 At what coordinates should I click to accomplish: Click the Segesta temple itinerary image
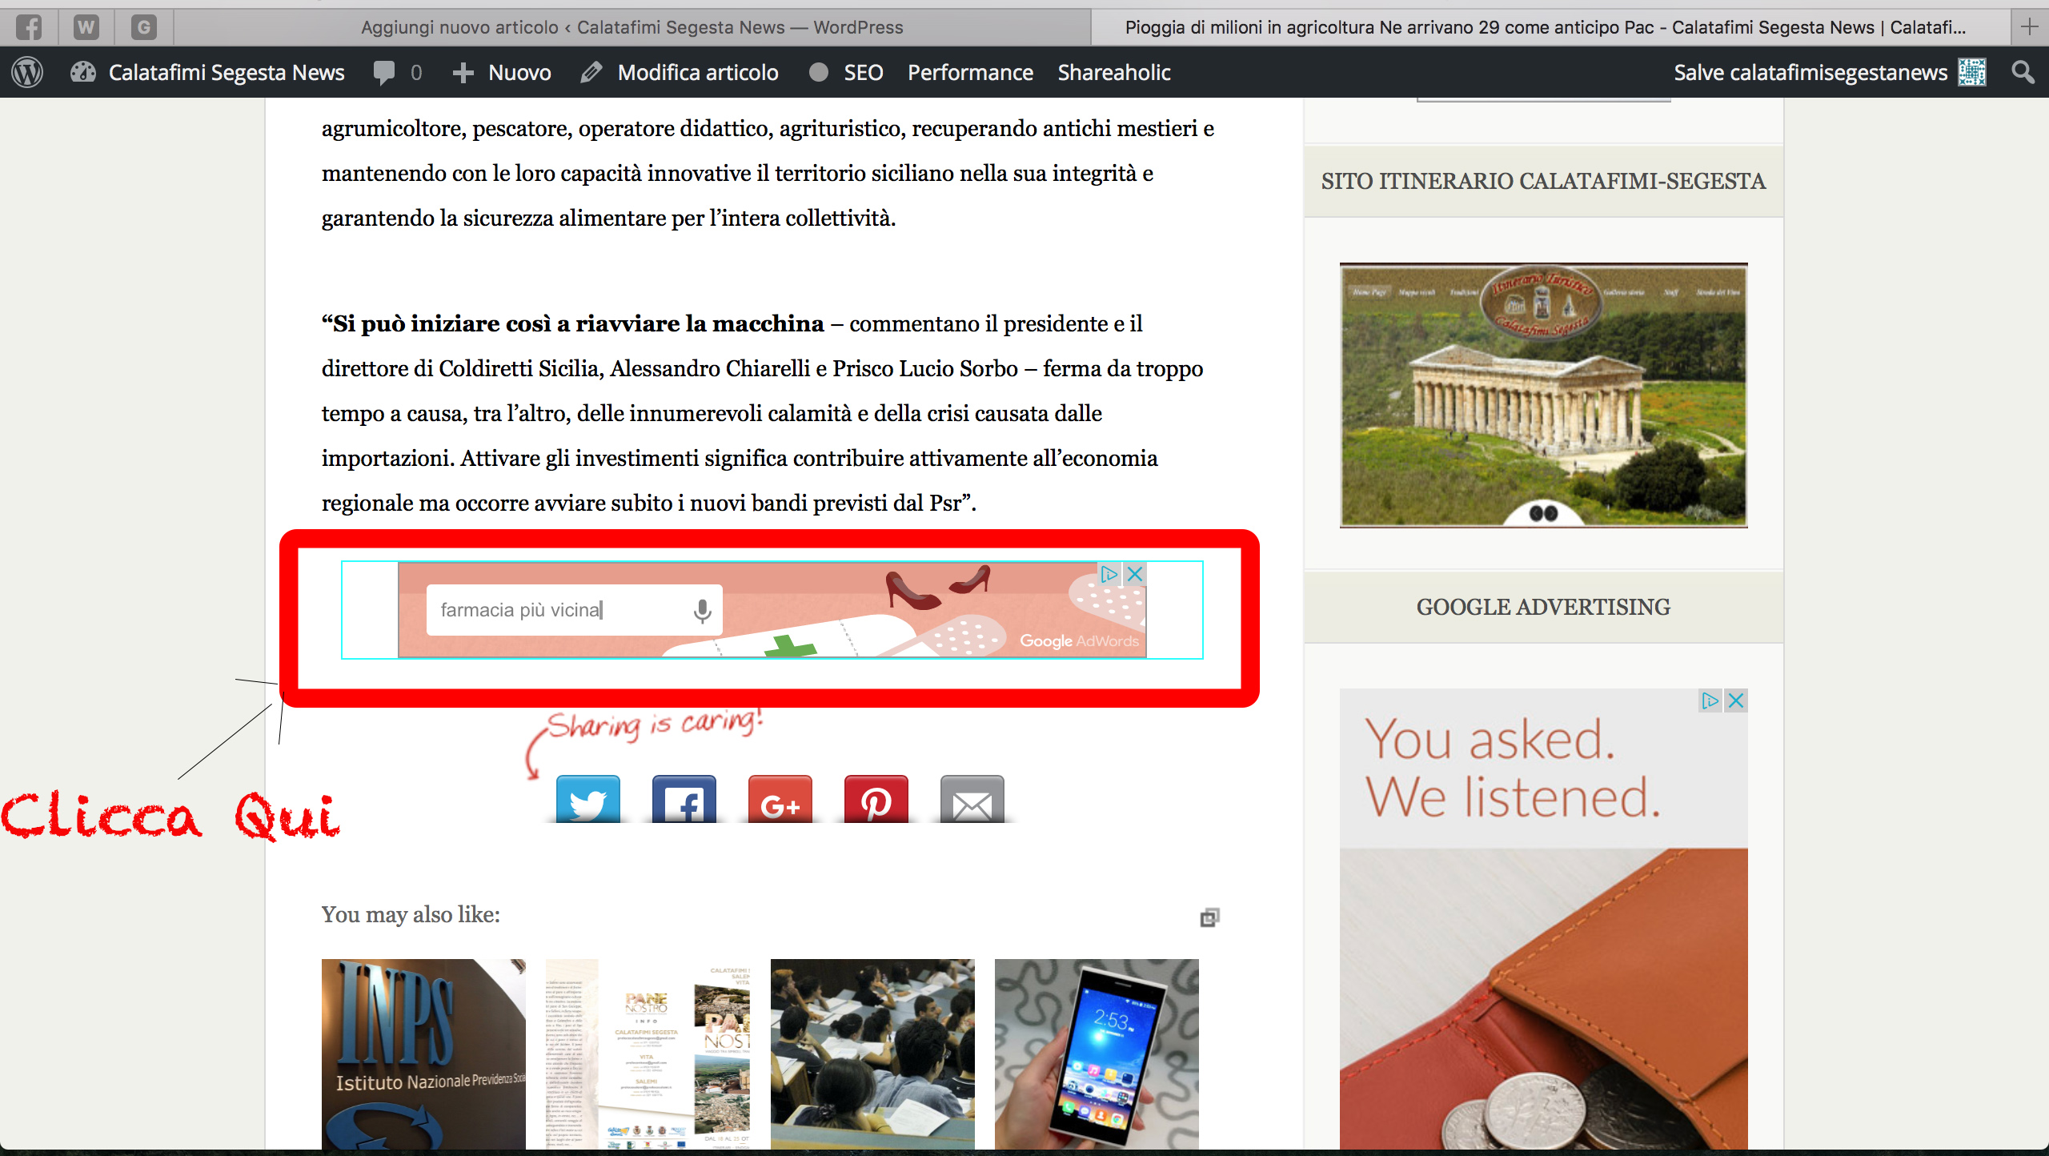click(x=1543, y=395)
